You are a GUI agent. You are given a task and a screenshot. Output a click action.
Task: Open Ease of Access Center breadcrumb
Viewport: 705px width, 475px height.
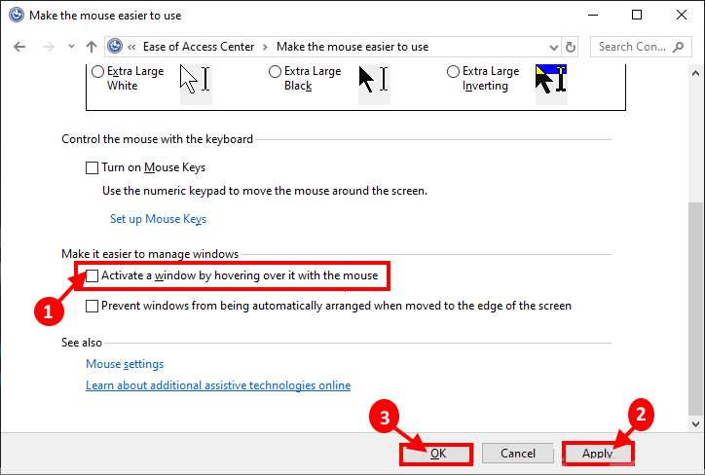click(x=199, y=47)
